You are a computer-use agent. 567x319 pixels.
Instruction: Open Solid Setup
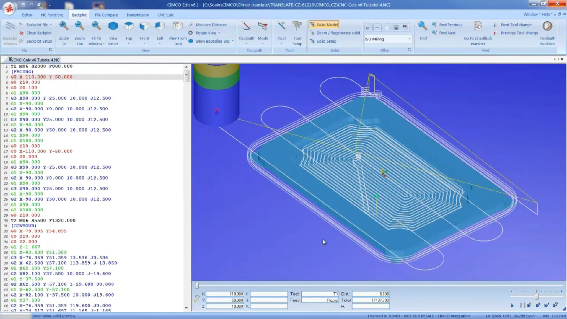coord(323,41)
